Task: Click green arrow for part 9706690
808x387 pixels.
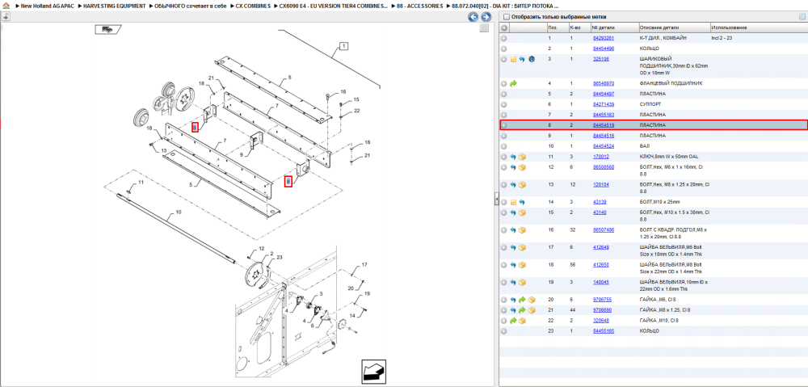Action: 522,310
